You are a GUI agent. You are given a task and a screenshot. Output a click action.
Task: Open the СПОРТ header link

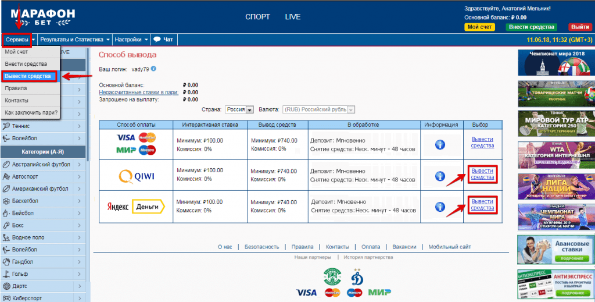click(x=257, y=17)
